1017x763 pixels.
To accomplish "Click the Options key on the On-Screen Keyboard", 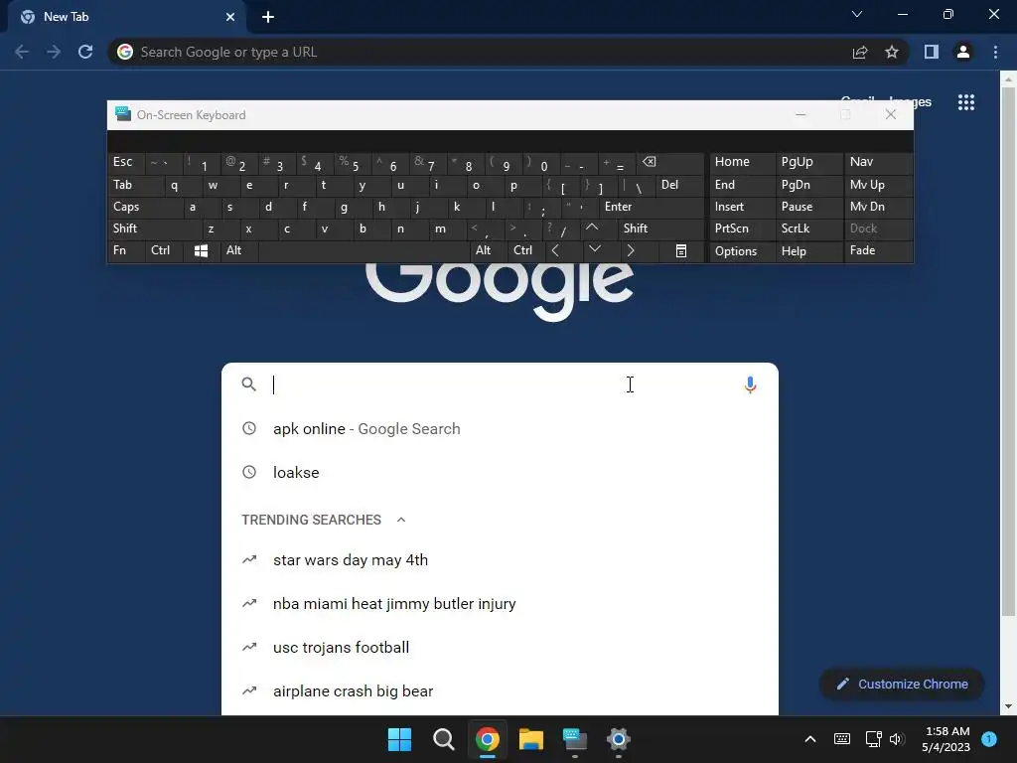I will coord(742,251).
